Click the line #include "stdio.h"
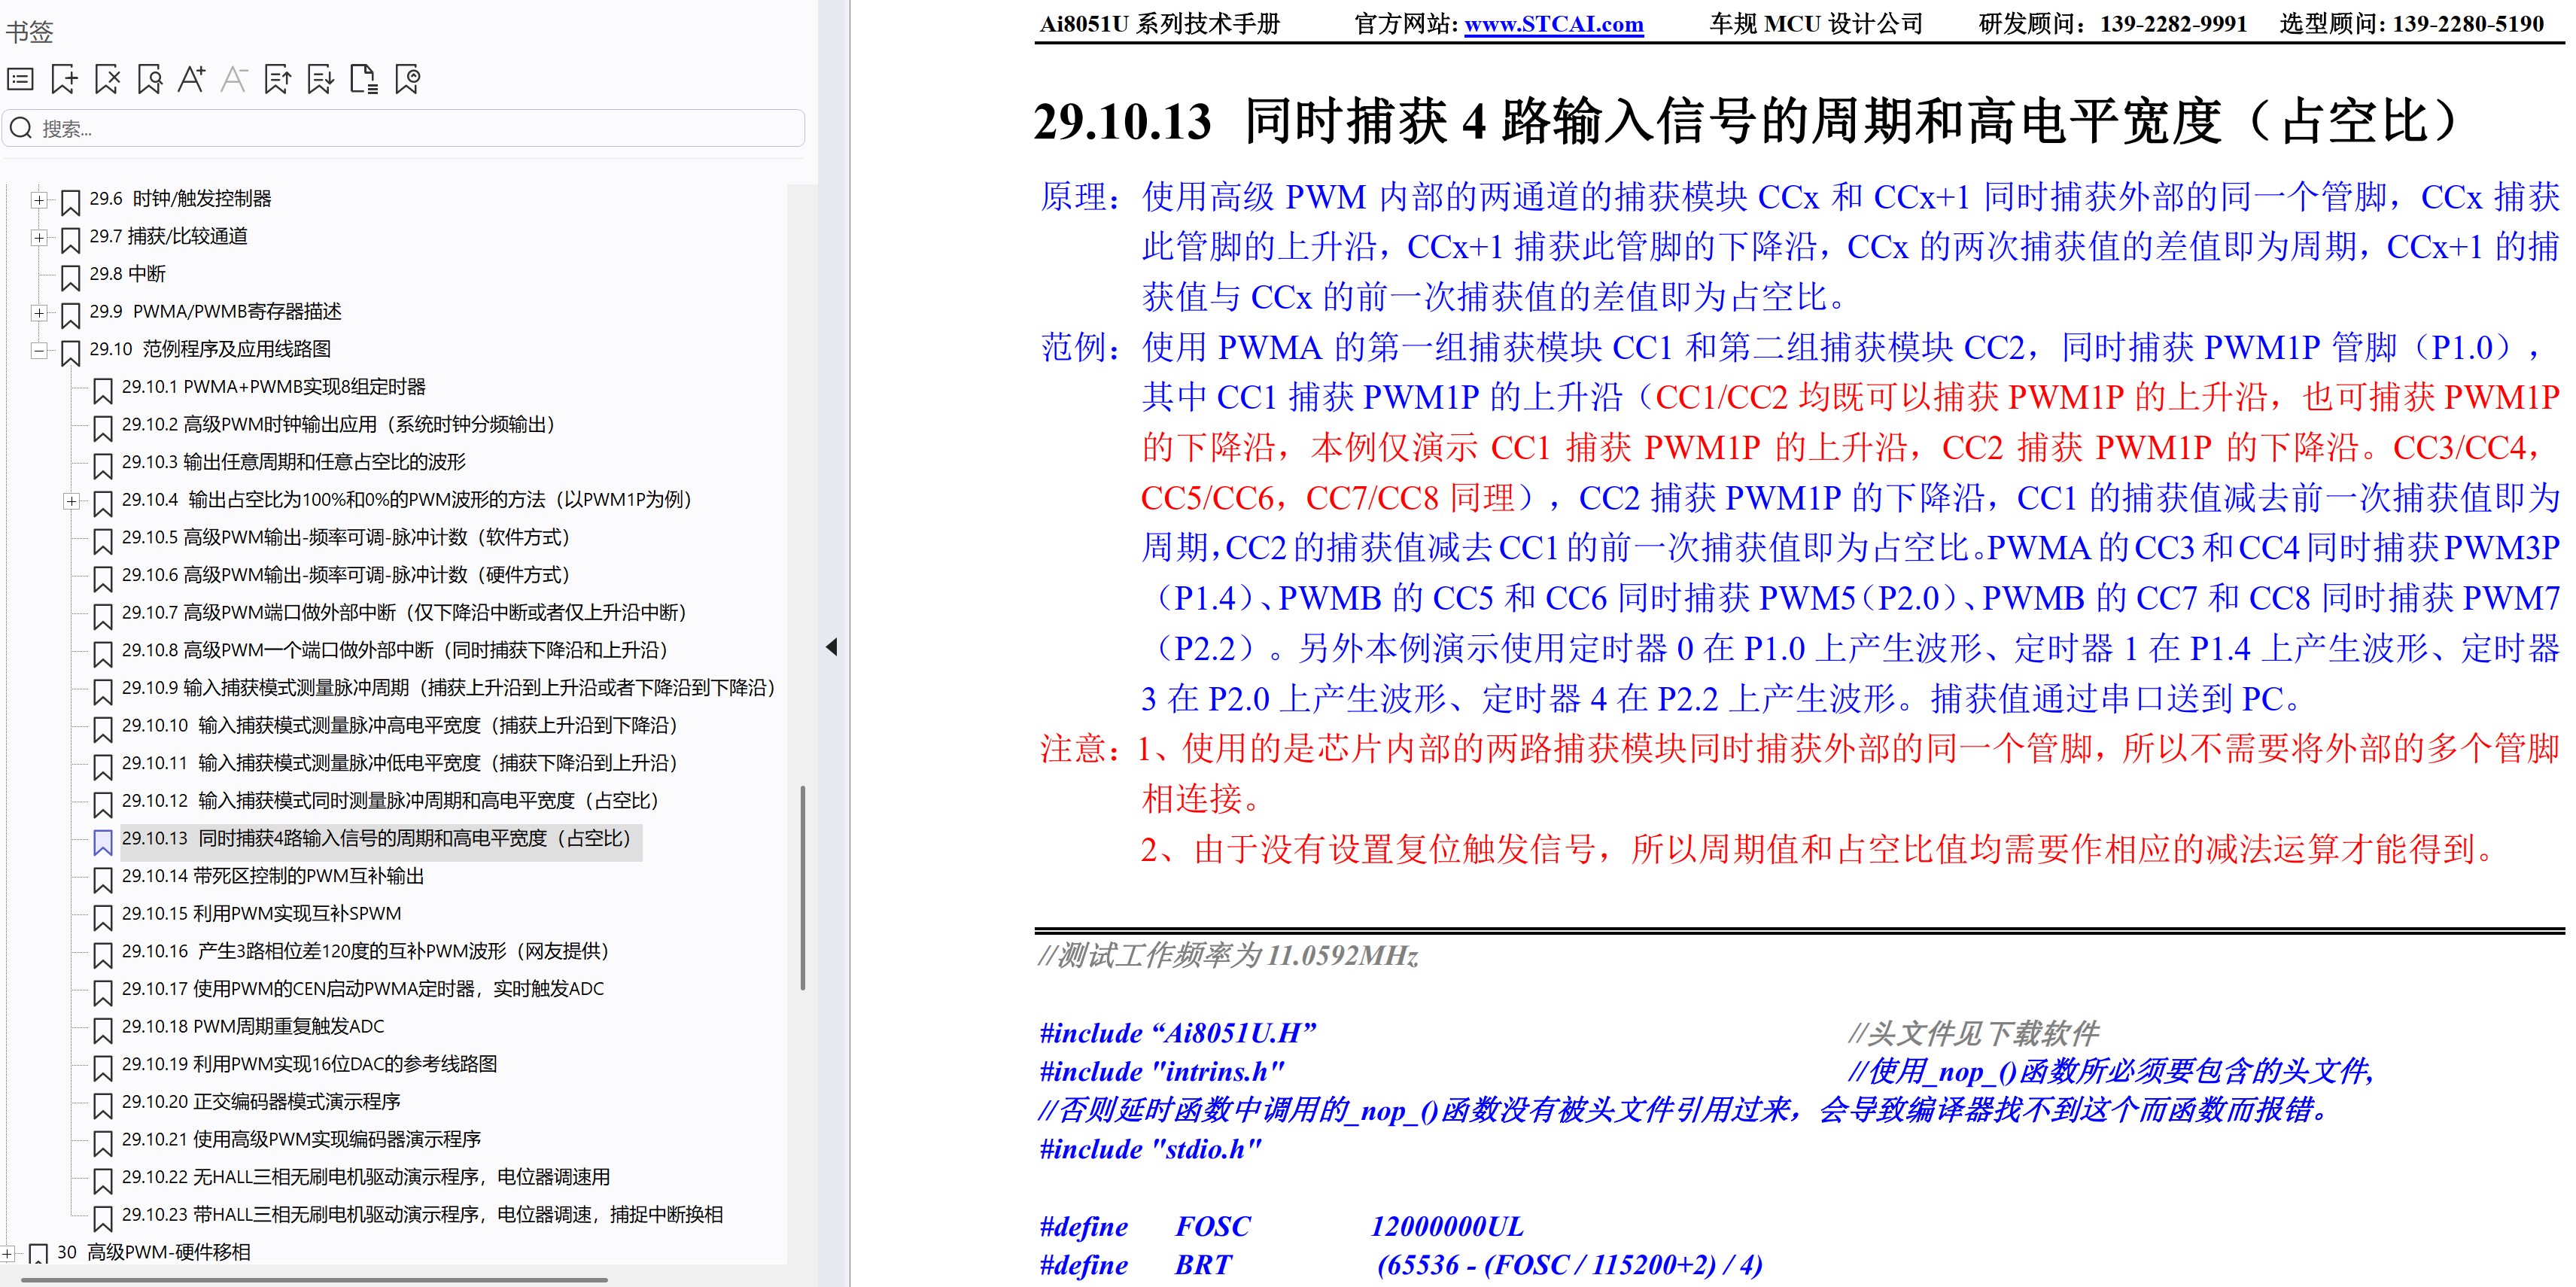2576x1287 pixels. tap(1150, 1150)
